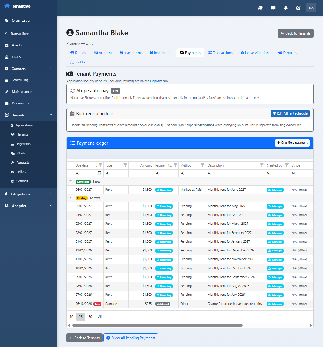Click the Type column search field
Image resolution: width=324 pixels, height=347 pixels.
116,173
